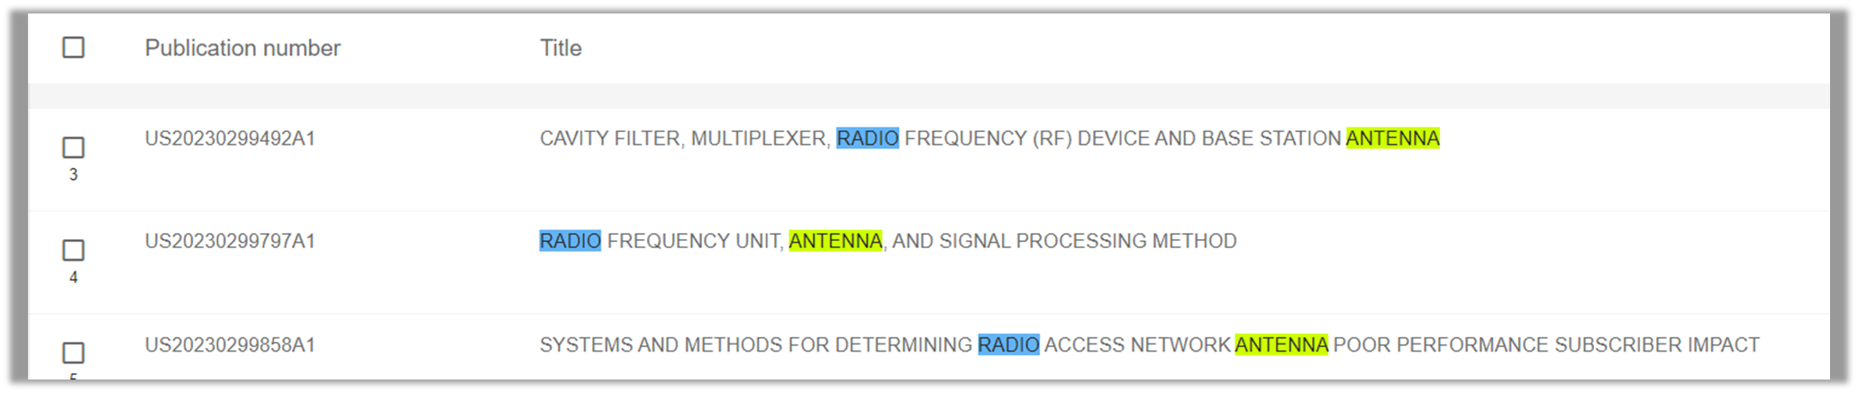Open publication US20230299492A1
Image resolution: width=1858 pixels, height=393 pixels.
(x=230, y=138)
